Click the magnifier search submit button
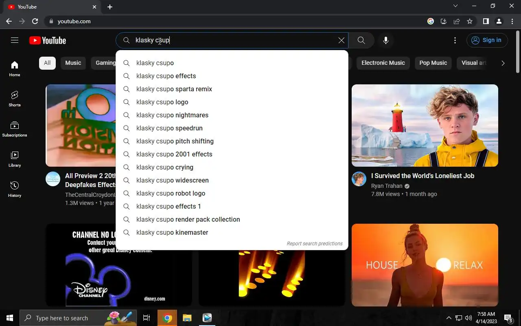The image size is (521, 326). tap(361, 40)
